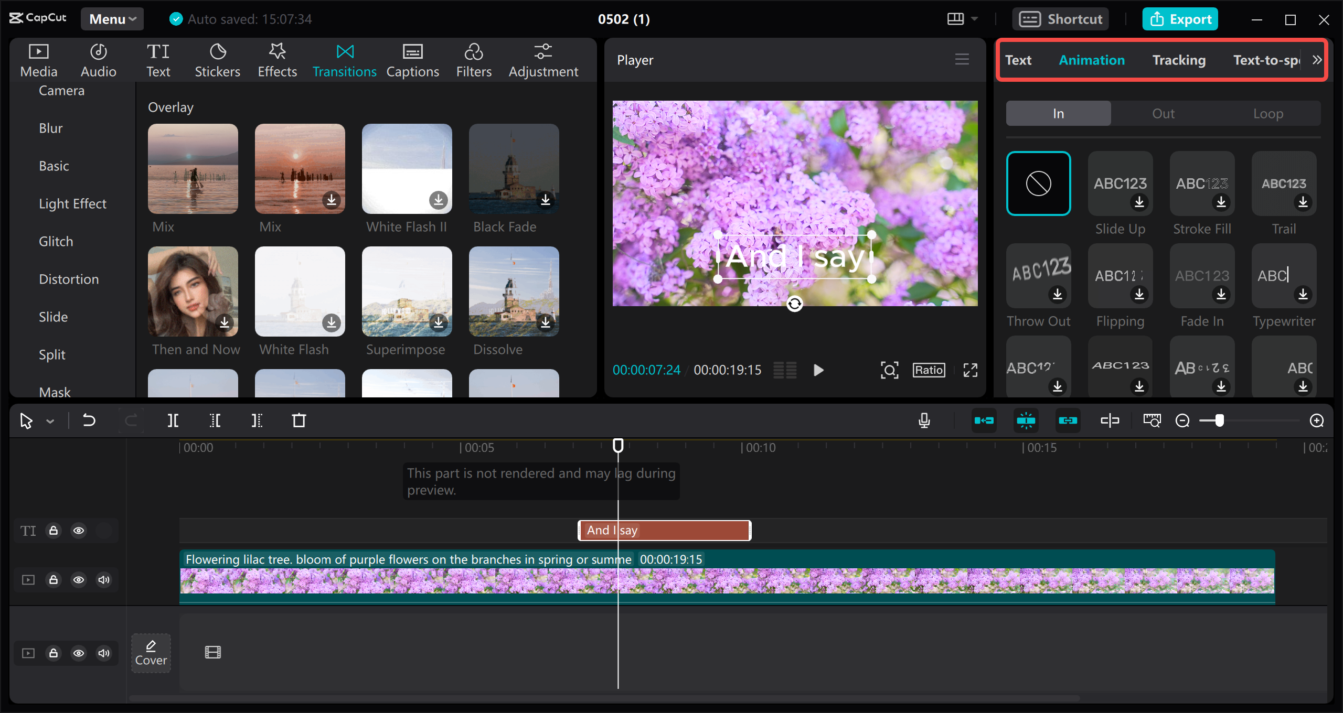The width and height of the screenshot is (1343, 713).
Task: Open the Text tool panel
Action: point(158,60)
